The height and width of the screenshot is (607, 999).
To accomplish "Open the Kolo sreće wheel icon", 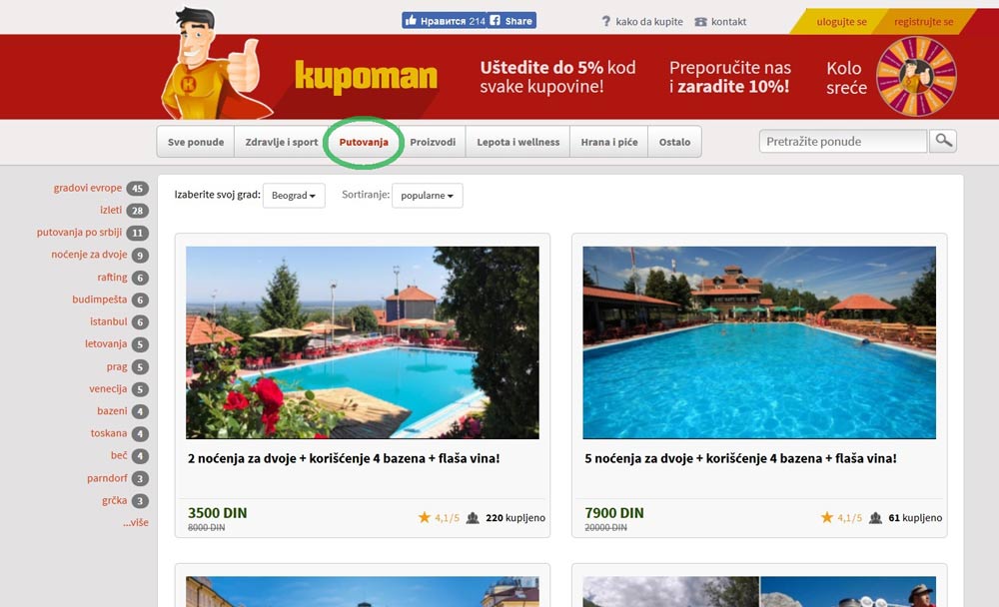I will (x=916, y=77).
